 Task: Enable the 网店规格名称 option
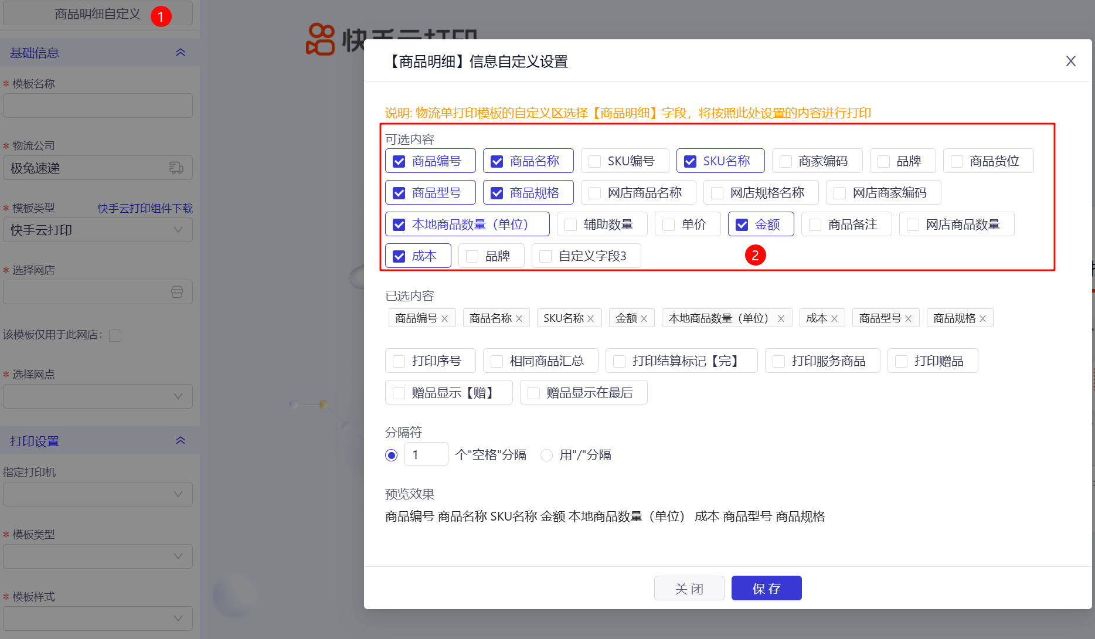tap(717, 193)
